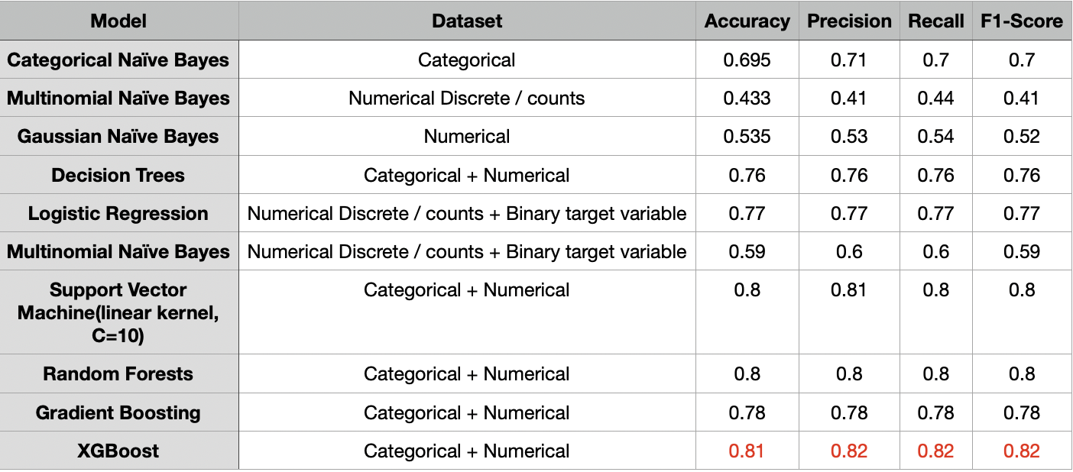1073x472 pixels.
Task: Select the Precision column header
Action: point(849,21)
